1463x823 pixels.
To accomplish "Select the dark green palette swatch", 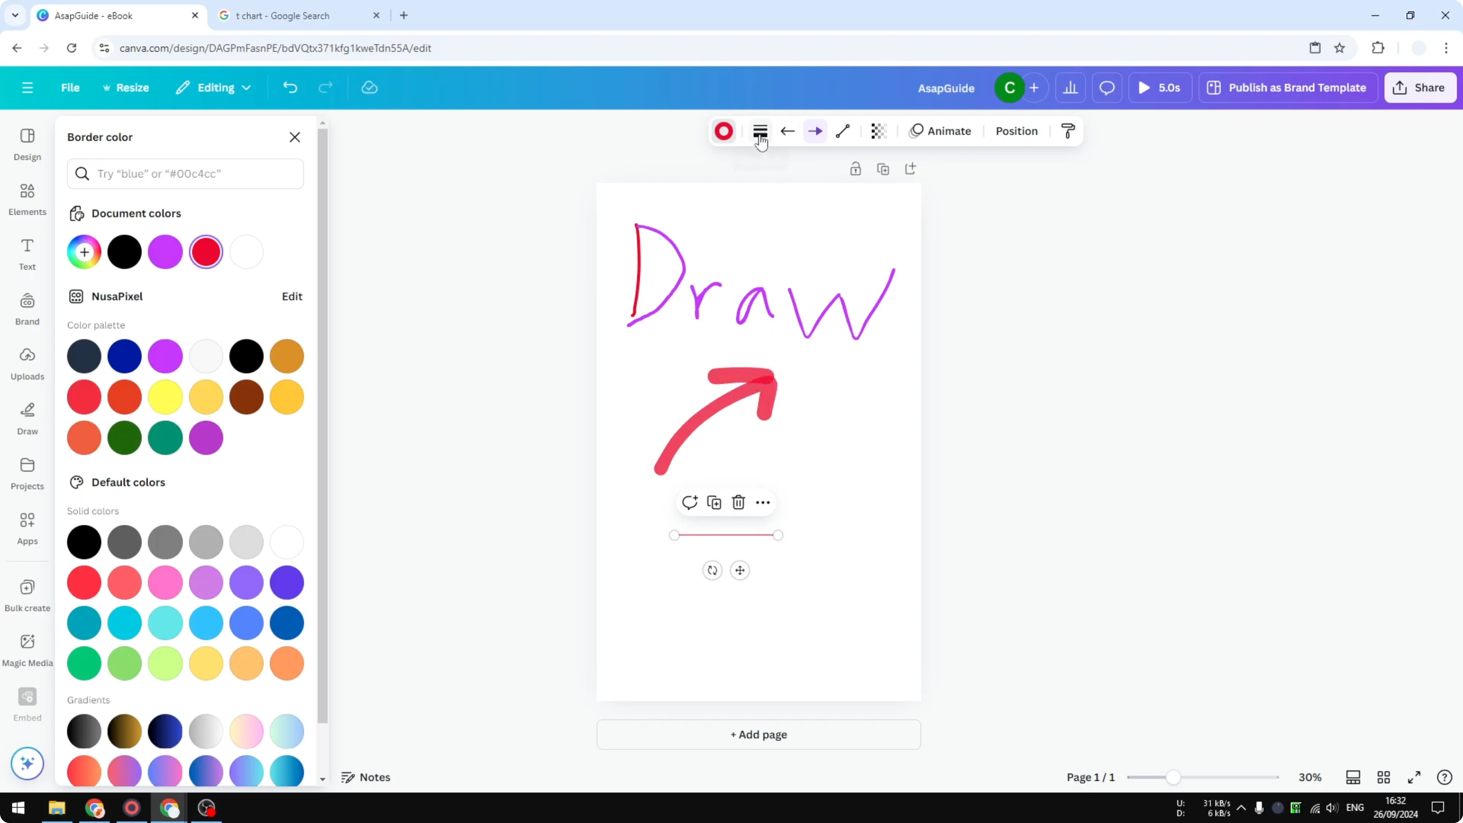I will 124,437.
